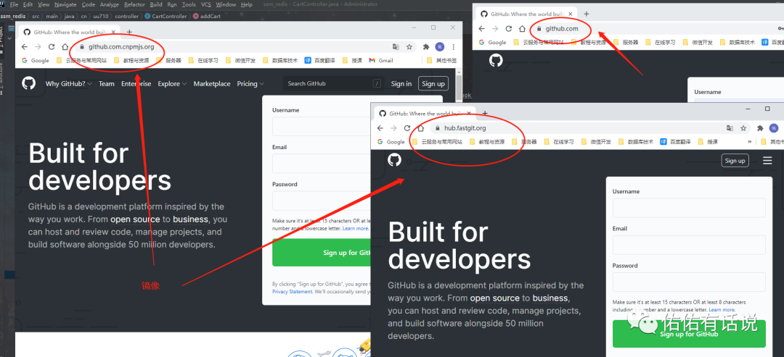The image size is (784, 357).
Task: Focus Password field on hub.fastgit.org form
Action: [689, 282]
